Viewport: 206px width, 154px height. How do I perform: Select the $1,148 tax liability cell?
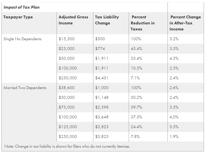pos(101,98)
